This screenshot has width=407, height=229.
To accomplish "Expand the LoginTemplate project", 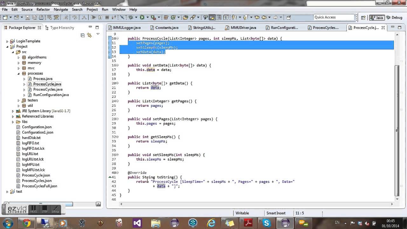I will [x=7, y=41].
